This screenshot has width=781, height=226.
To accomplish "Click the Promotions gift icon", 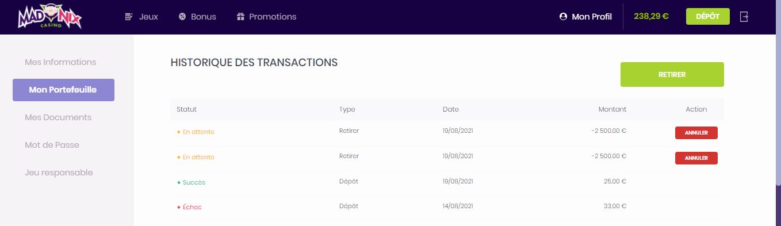I will [x=240, y=17].
